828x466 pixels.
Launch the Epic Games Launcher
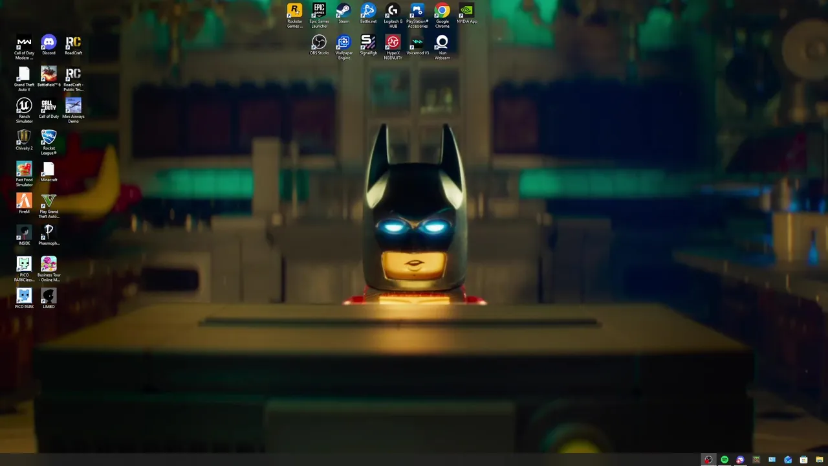(319, 16)
